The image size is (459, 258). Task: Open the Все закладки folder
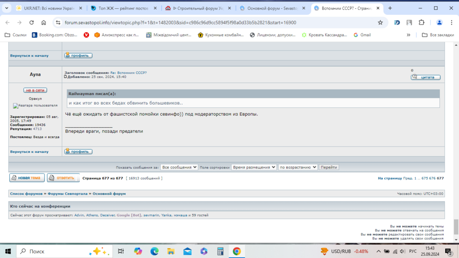(438, 35)
